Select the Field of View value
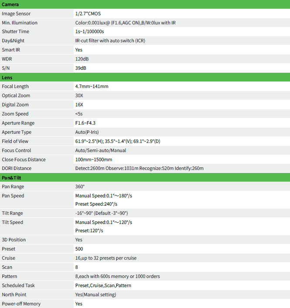290x308 pixels. [x=118, y=141]
